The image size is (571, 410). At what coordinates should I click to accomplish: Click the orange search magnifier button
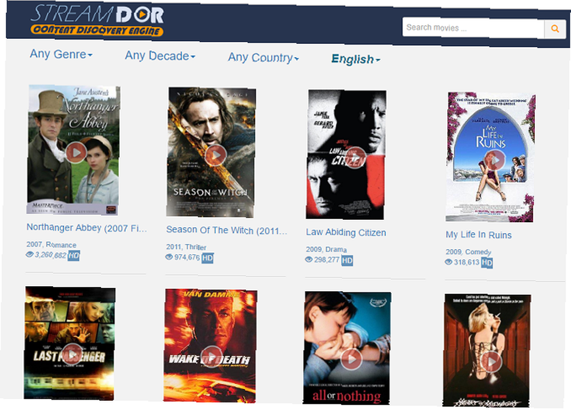pyautogui.click(x=555, y=29)
